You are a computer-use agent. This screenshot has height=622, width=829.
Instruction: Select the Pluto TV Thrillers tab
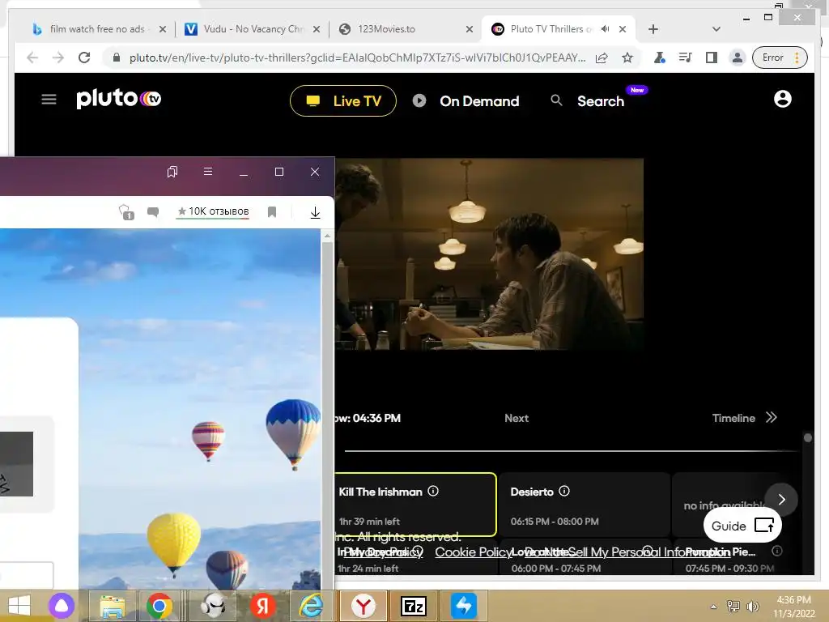(x=550, y=29)
